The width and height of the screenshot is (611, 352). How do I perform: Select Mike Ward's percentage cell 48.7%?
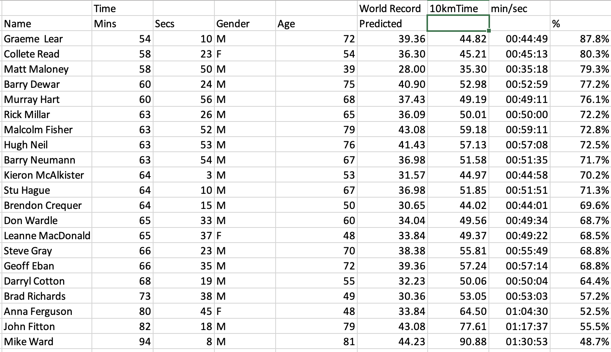pos(580,341)
